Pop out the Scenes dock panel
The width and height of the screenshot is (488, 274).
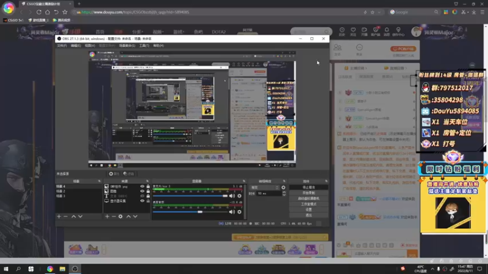[99, 181]
